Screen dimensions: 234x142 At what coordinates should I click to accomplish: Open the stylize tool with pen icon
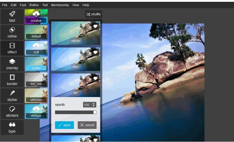pos(12,96)
